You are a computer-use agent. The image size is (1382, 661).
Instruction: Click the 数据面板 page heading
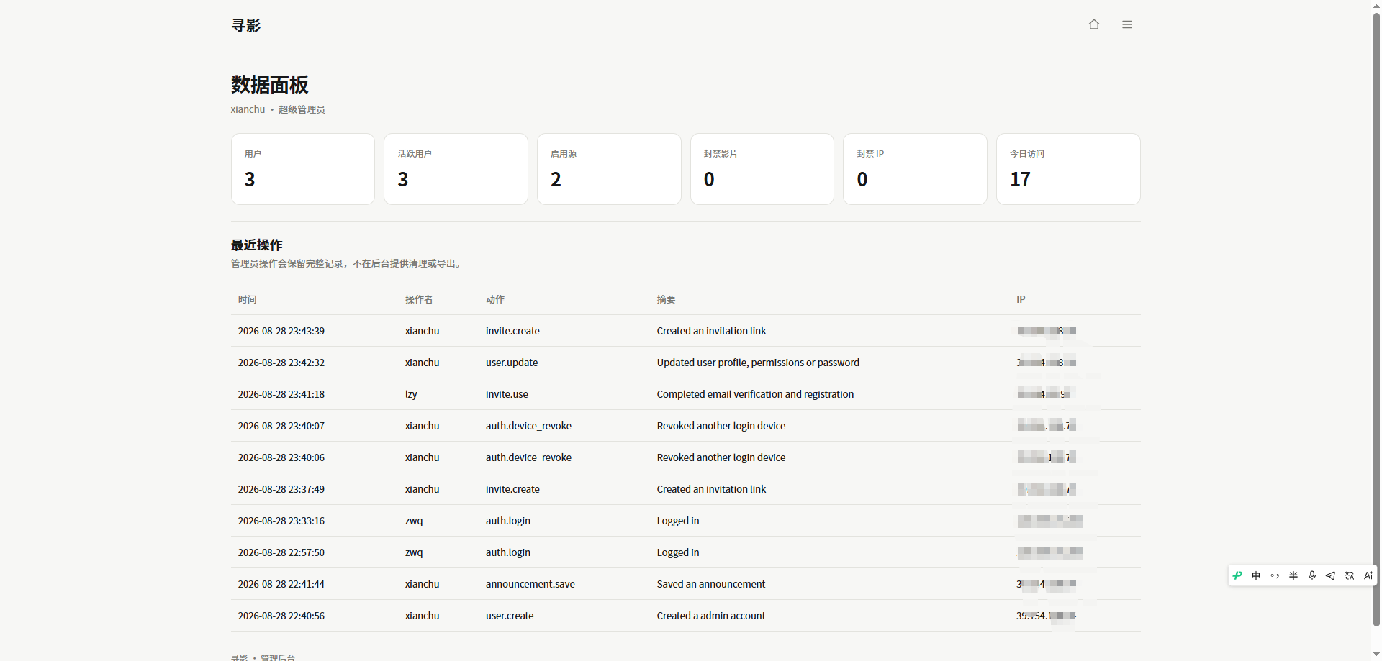tap(270, 85)
